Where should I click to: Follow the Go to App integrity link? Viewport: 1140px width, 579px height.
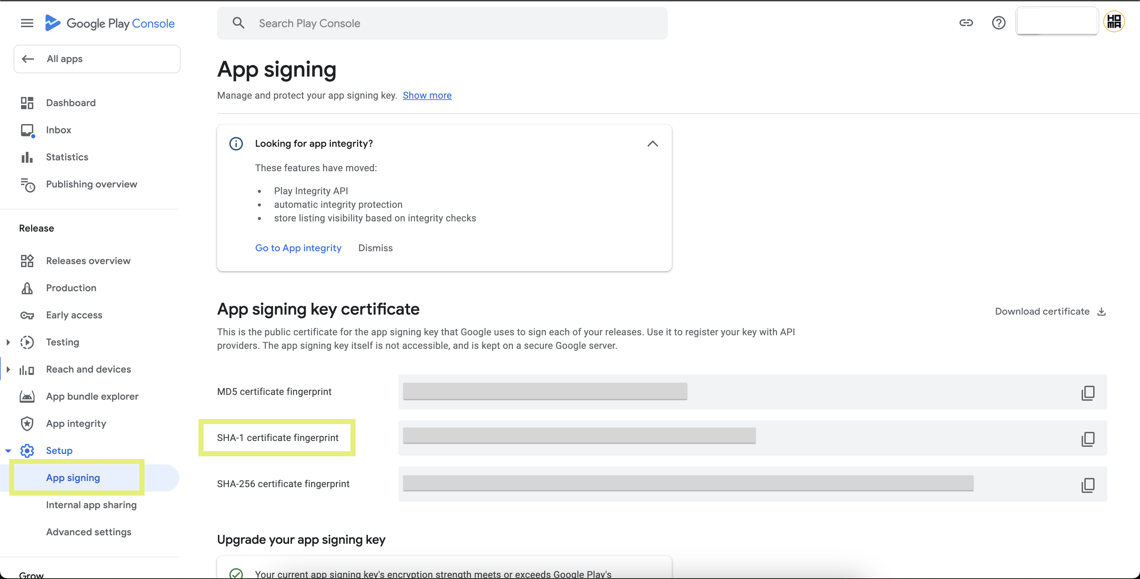point(298,248)
